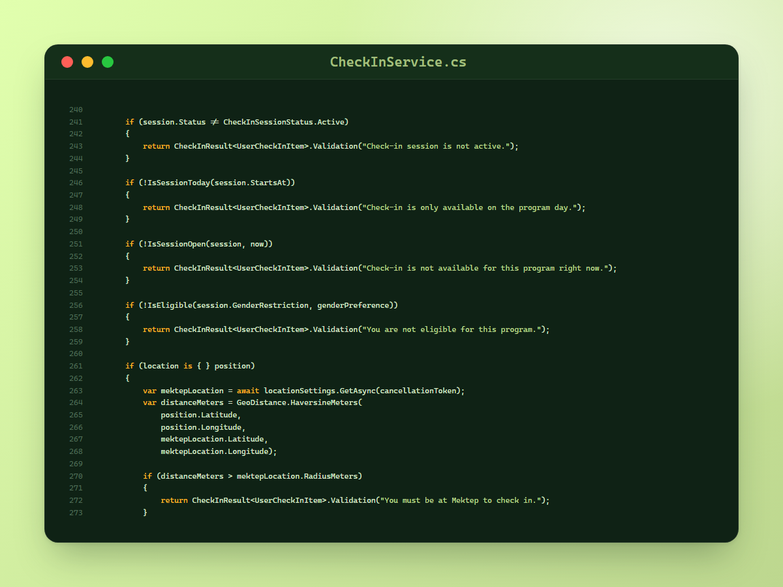Click the !IsSessionOpen(session, now) condition
The image size is (783, 587).
click(206, 244)
